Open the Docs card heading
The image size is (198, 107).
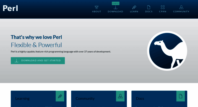click(x=140, y=99)
